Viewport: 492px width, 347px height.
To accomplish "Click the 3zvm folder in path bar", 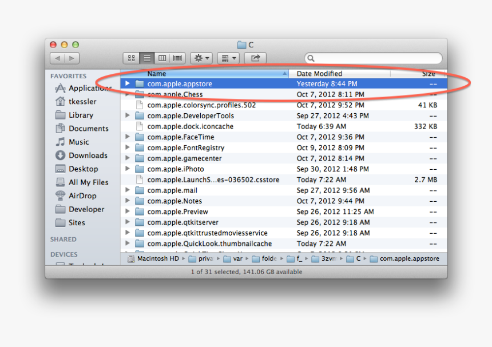I will coord(324,258).
